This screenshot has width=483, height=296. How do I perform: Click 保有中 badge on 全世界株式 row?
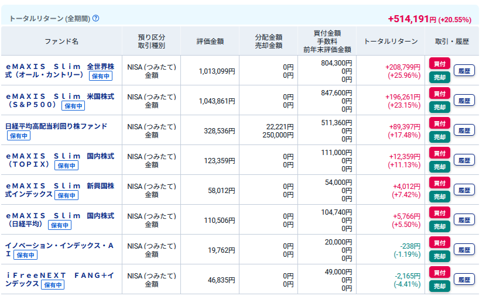pos(101,76)
